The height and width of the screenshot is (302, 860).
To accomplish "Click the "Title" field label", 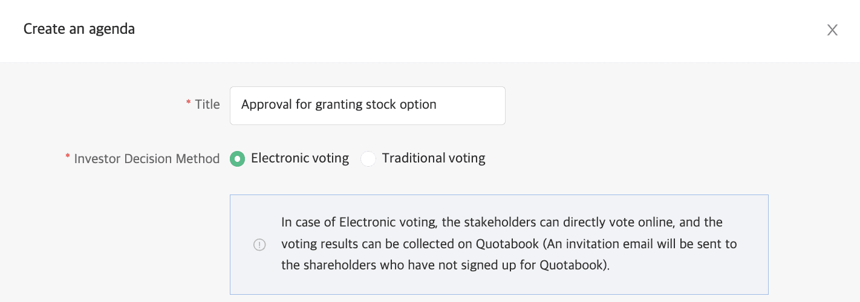I will (x=207, y=104).
